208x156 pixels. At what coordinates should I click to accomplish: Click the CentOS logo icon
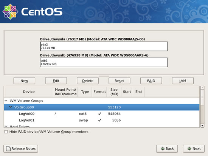(10, 12)
